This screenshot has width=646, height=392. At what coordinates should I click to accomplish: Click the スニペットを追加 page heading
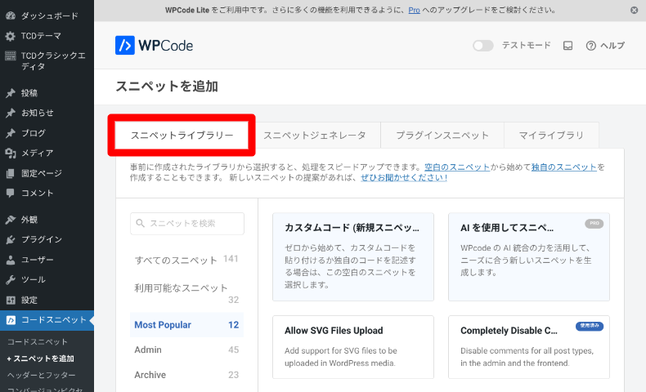tap(167, 87)
